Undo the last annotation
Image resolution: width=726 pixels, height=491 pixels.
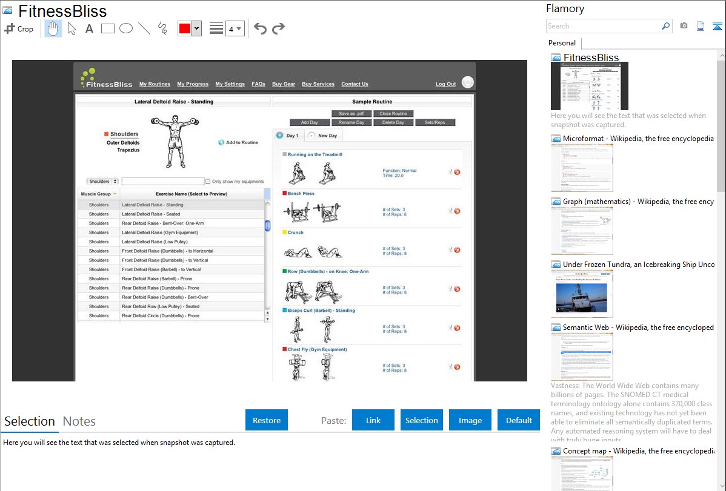point(260,28)
